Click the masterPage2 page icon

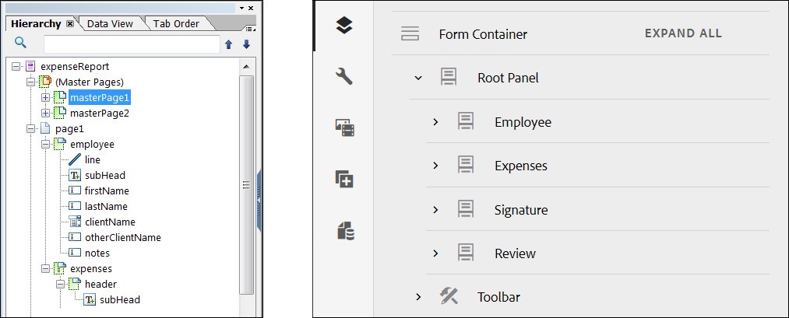point(60,113)
